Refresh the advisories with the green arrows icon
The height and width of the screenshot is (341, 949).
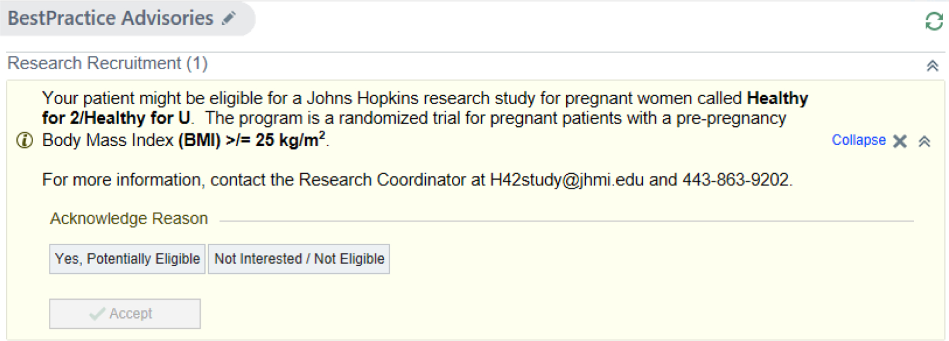(934, 22)
